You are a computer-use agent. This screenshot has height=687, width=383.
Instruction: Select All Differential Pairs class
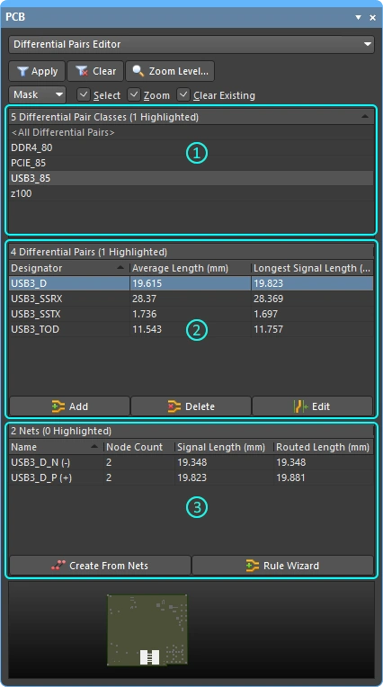pyautogui.click(x=191, y=132)
